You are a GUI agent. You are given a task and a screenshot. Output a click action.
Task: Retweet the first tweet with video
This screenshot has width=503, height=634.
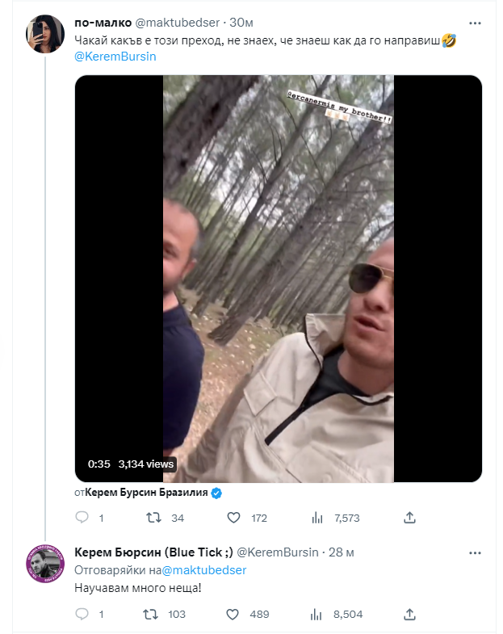[153, 518]
